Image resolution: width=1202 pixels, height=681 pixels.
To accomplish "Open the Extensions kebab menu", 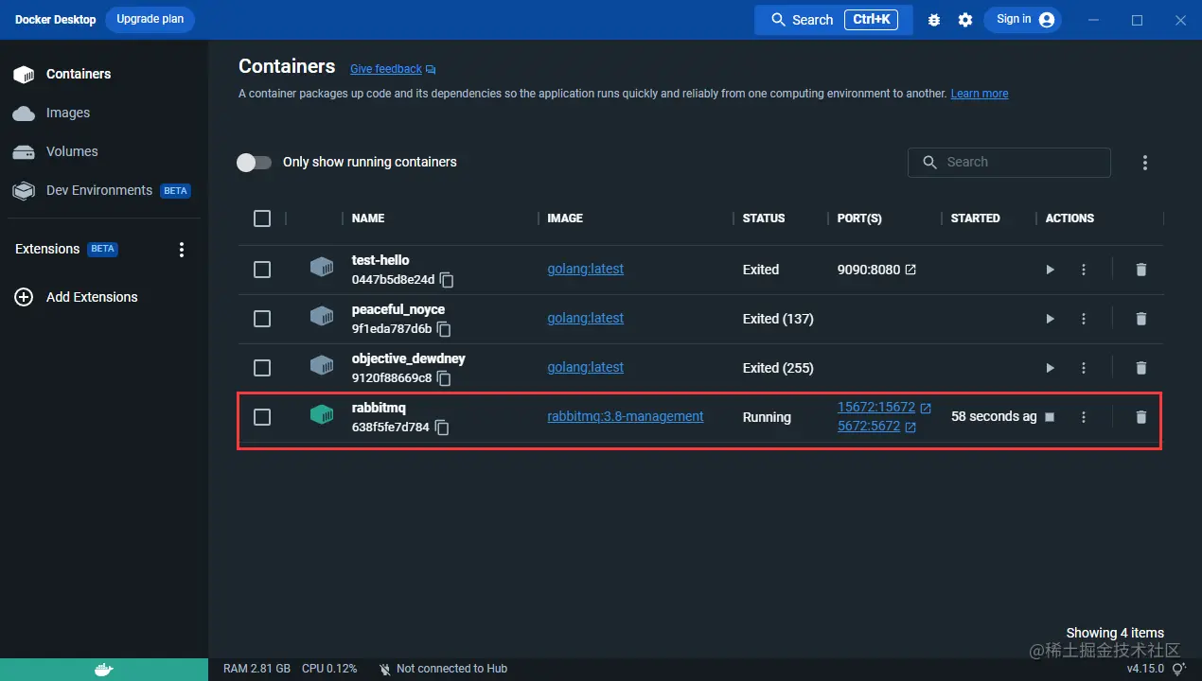I will point(182,250).
